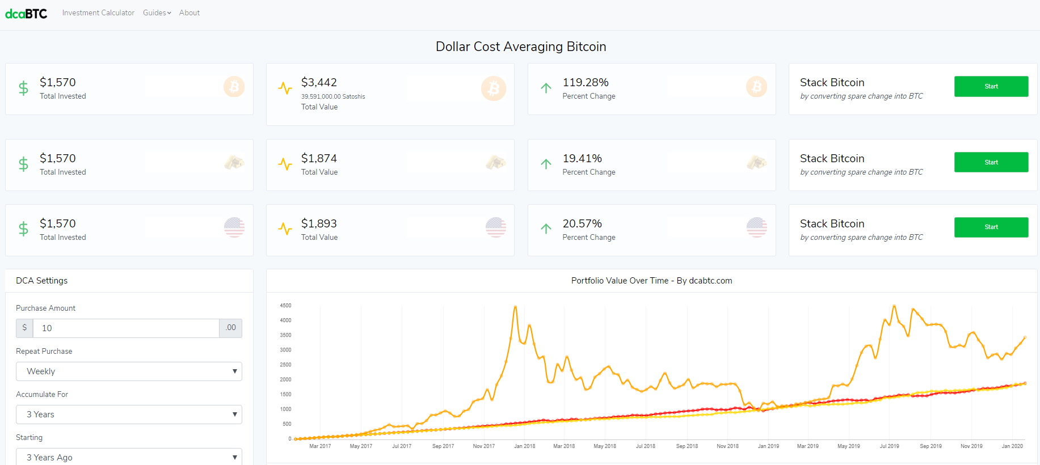Click dollar icon in Total Invested card with US flag
Screen dimensions: 1040x465
(x=23, y=229)
